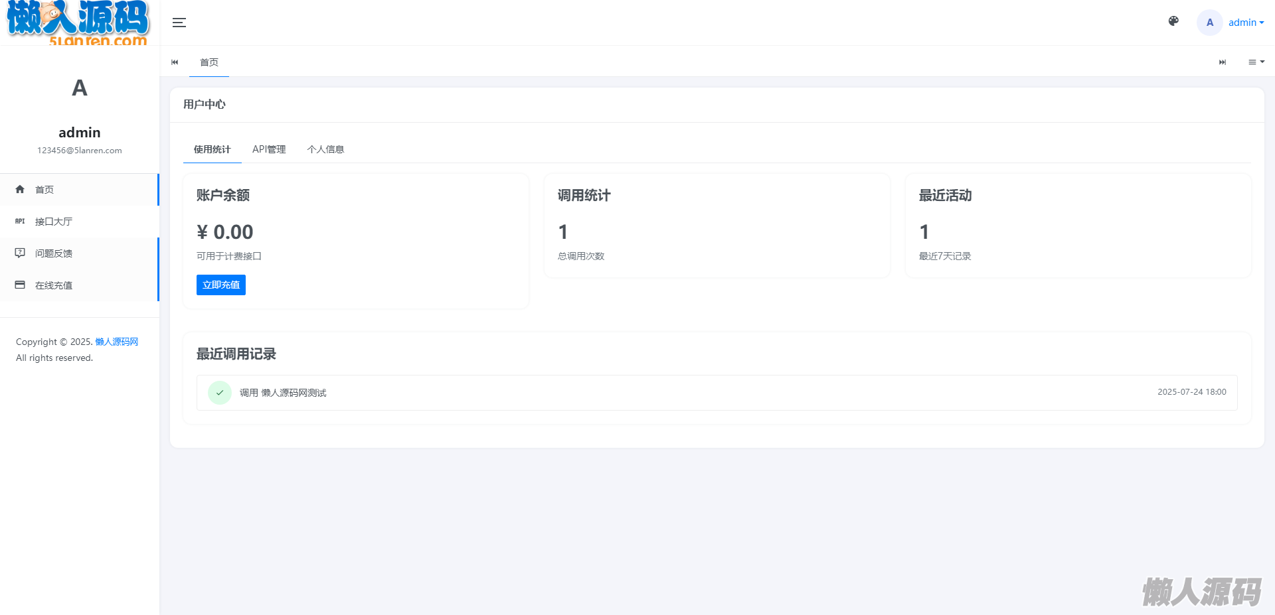Click the 懒人源码 logo image

[78, 23]
